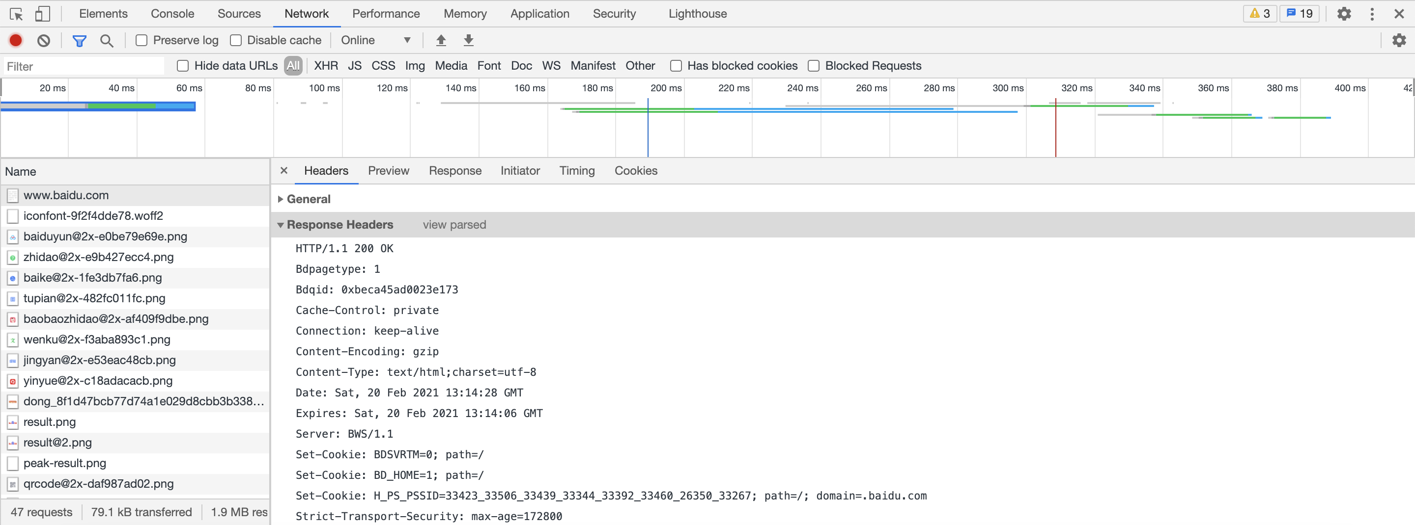
Task: Check the Disable cache option
Action: tap(236, 40)
